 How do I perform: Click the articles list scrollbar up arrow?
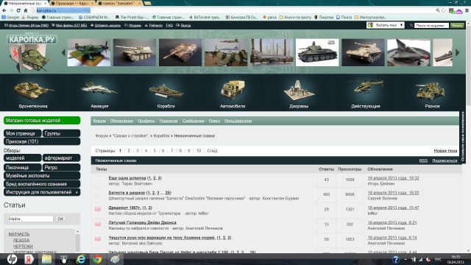pos(77,232)
